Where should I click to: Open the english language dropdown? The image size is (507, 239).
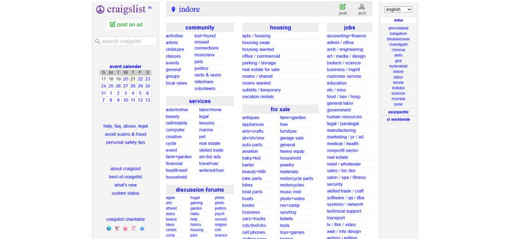pyautogui.click(x=398, y=9)
